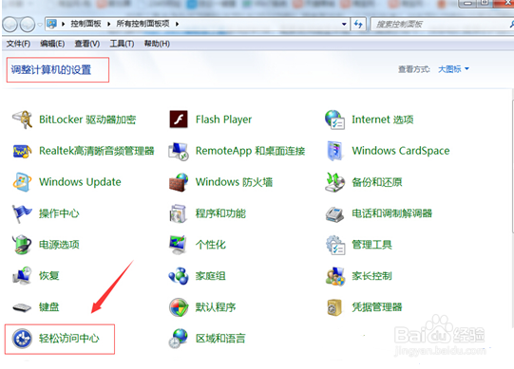Click the 操作中心 flag icon

point(22,213)
